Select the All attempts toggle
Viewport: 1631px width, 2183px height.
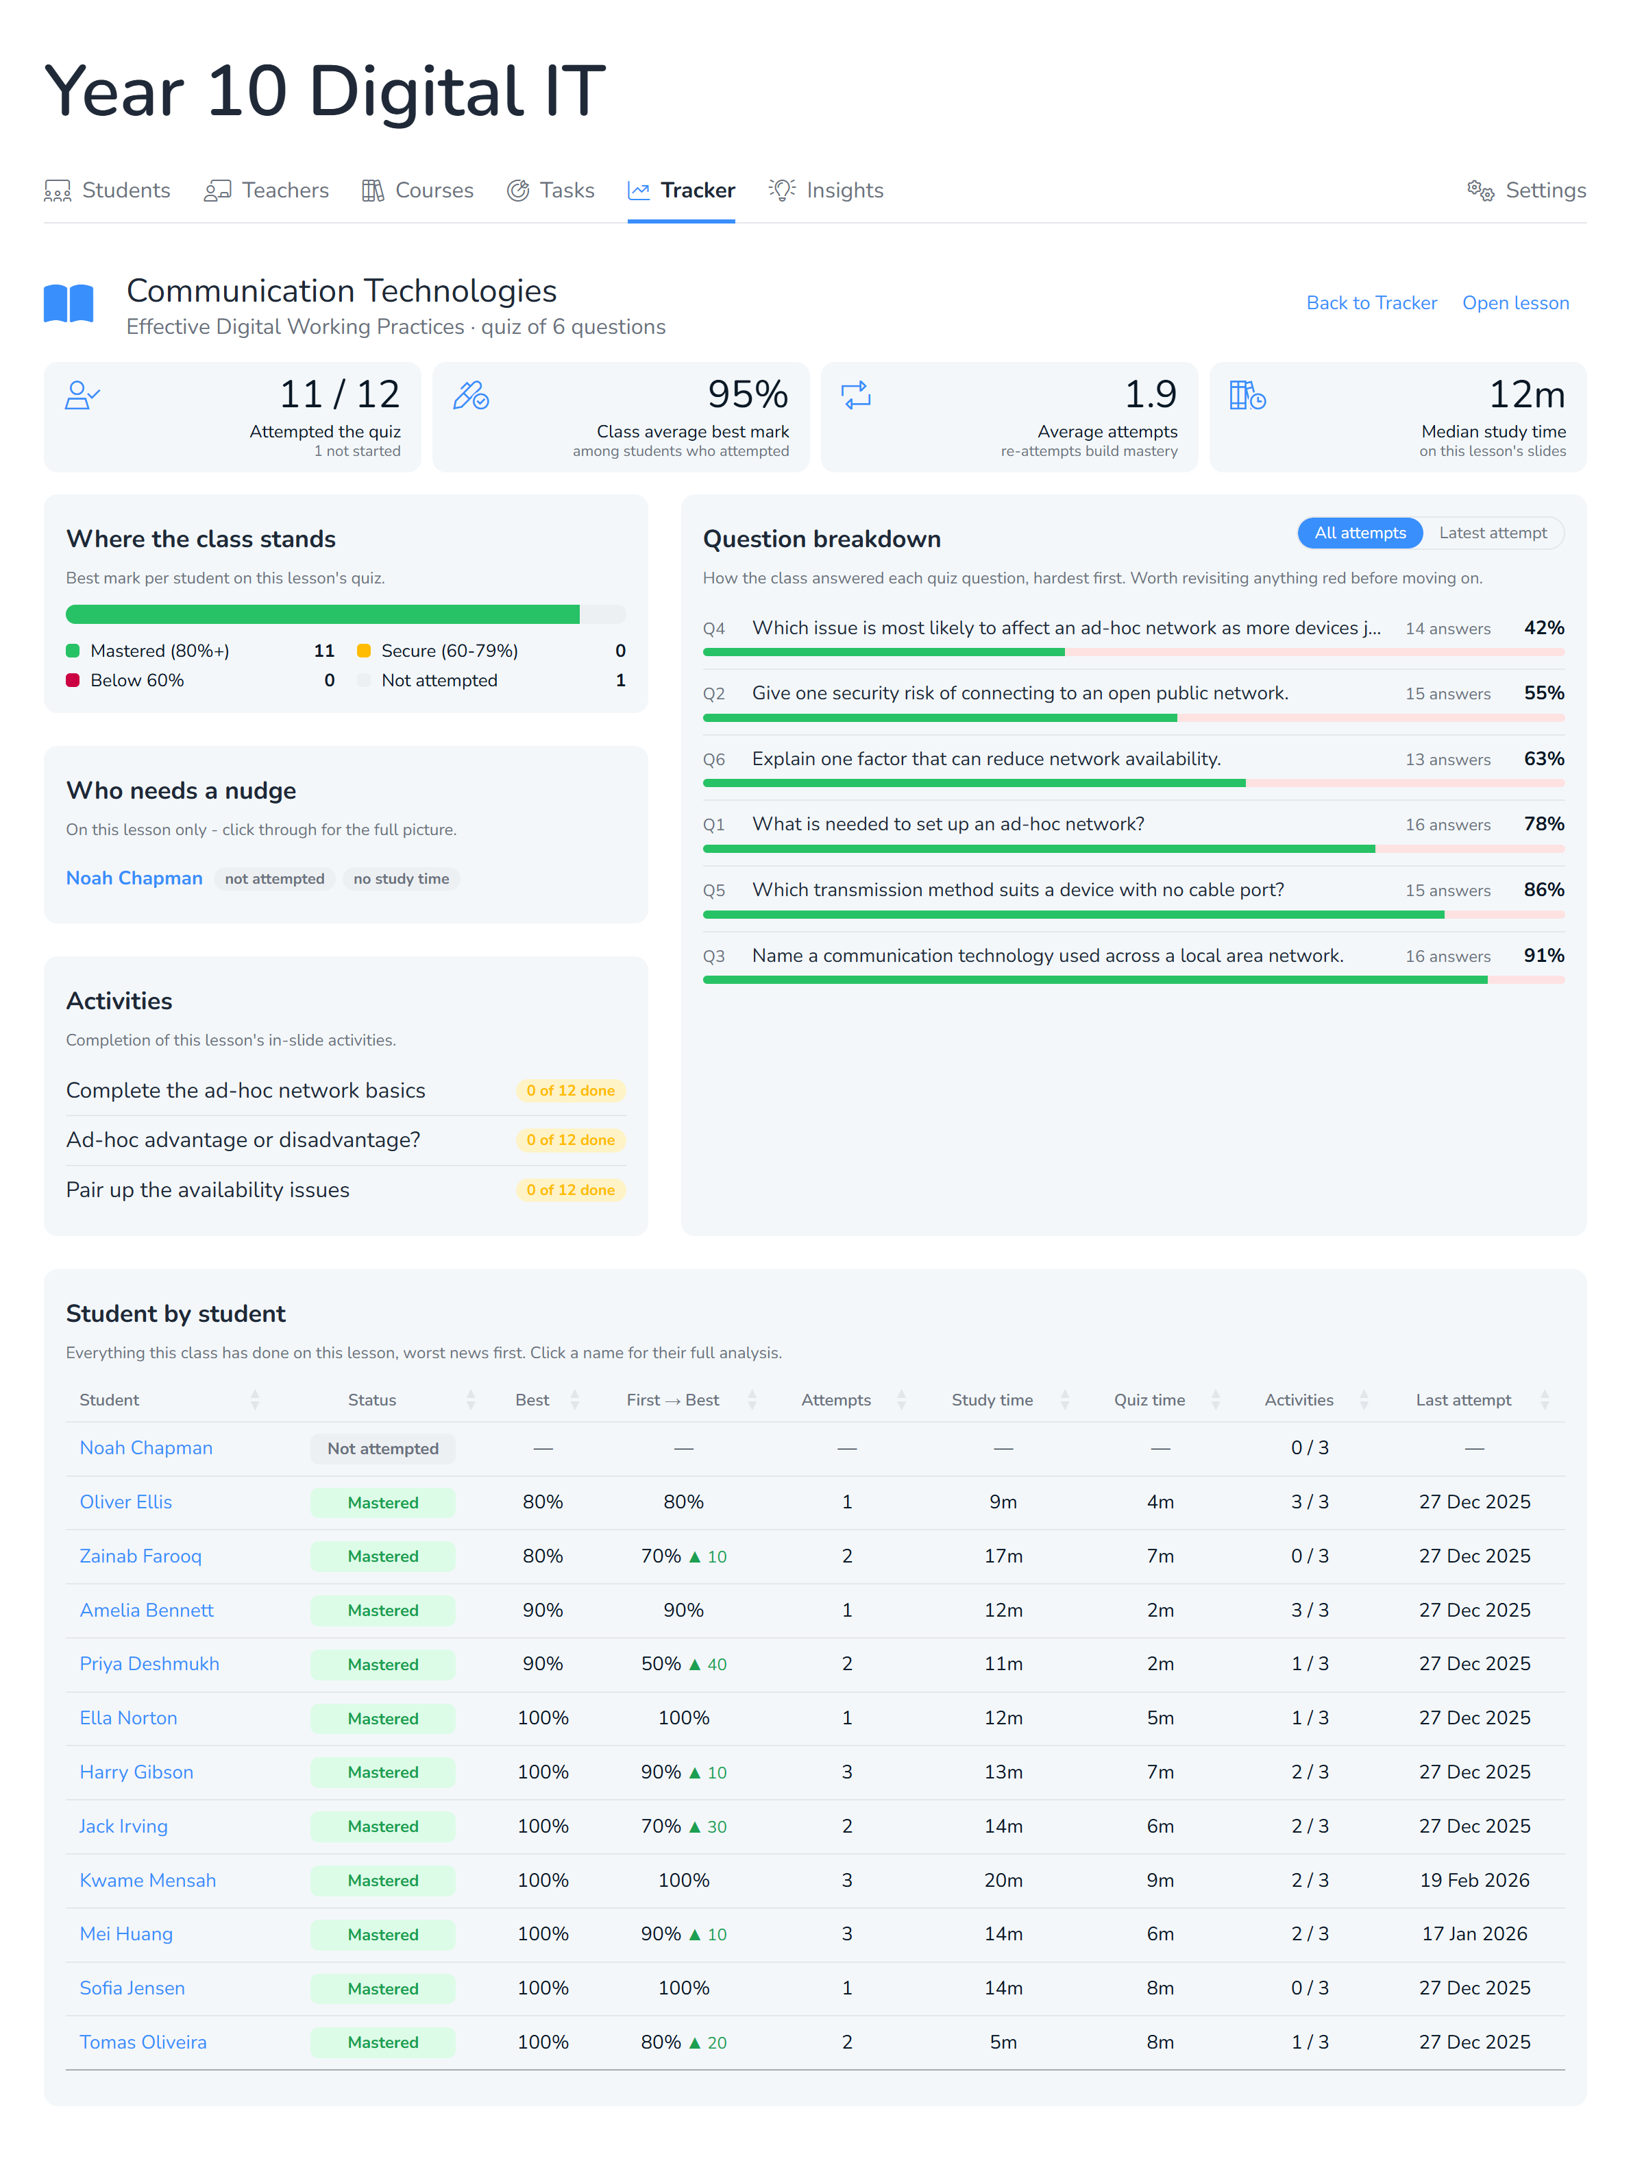click(x=1360, y=533)
